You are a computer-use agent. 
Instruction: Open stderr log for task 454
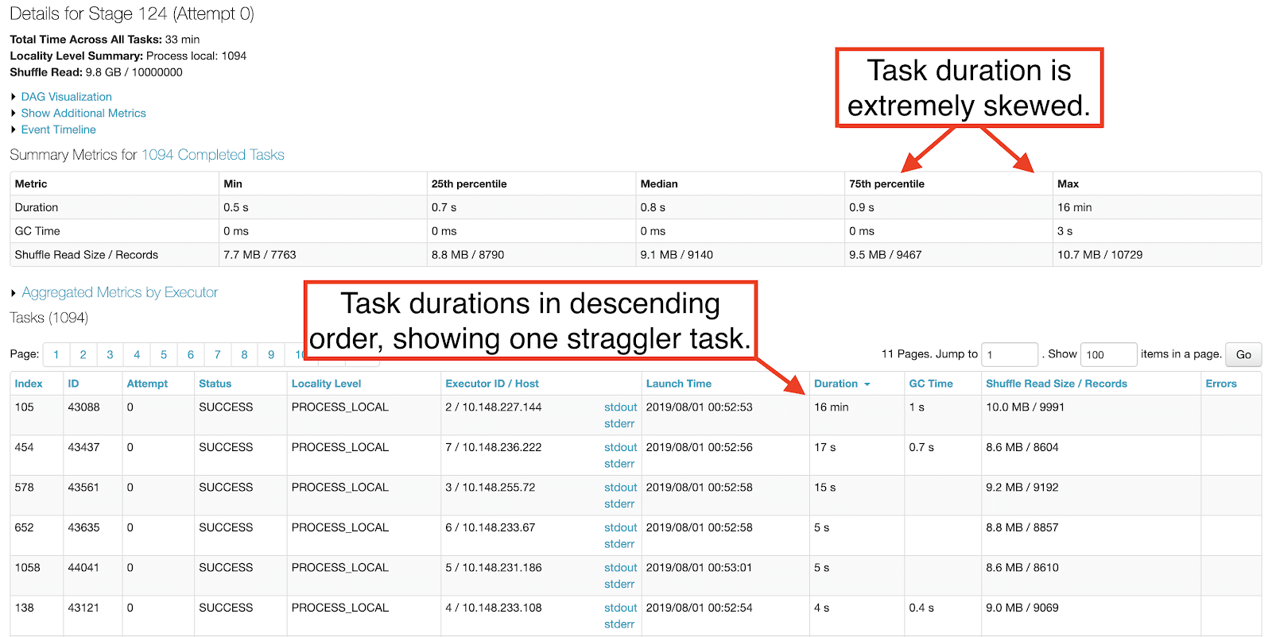click(619, 464)
